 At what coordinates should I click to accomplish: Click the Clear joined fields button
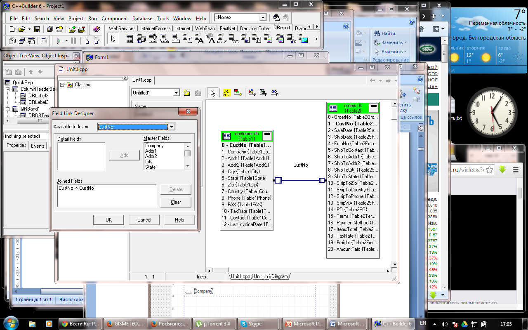176,202
